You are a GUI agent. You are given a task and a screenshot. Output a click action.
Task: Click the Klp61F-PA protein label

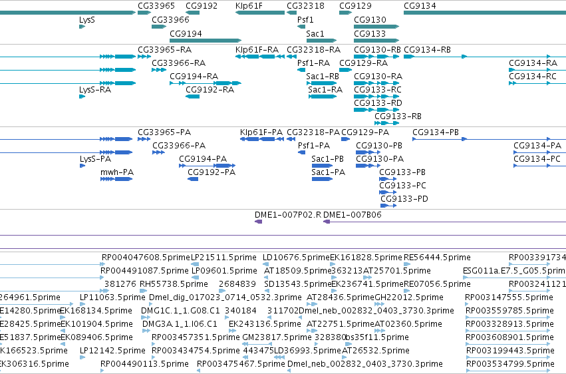pyautogui.click(x=261, y=132)
